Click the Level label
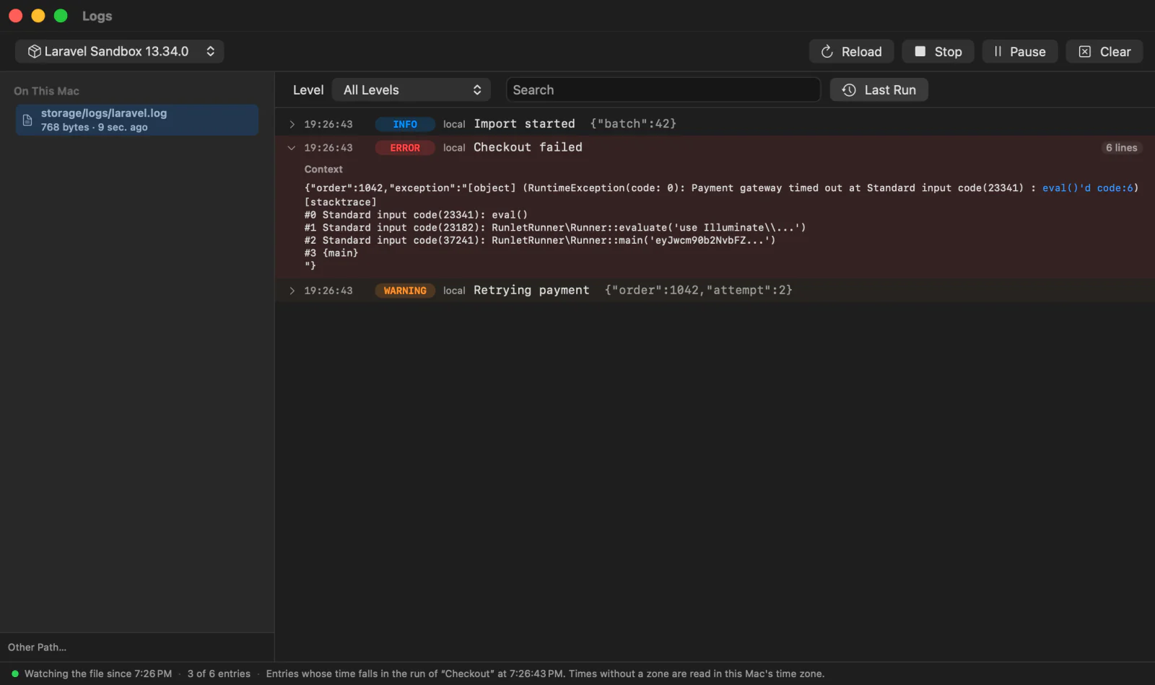1155x685 pixels. (x=308, y=90)
